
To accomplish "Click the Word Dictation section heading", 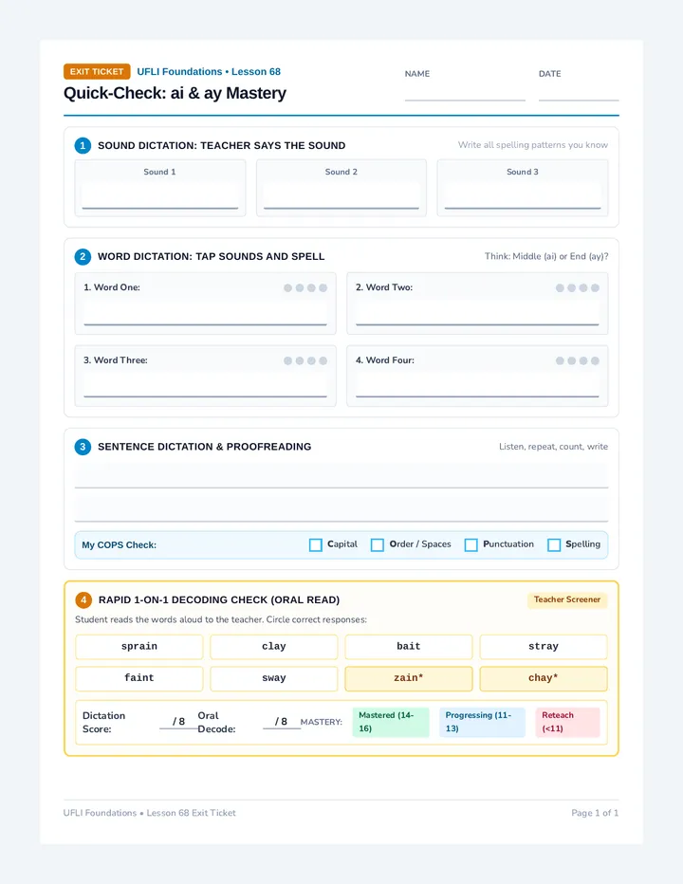I will [212, 256].
